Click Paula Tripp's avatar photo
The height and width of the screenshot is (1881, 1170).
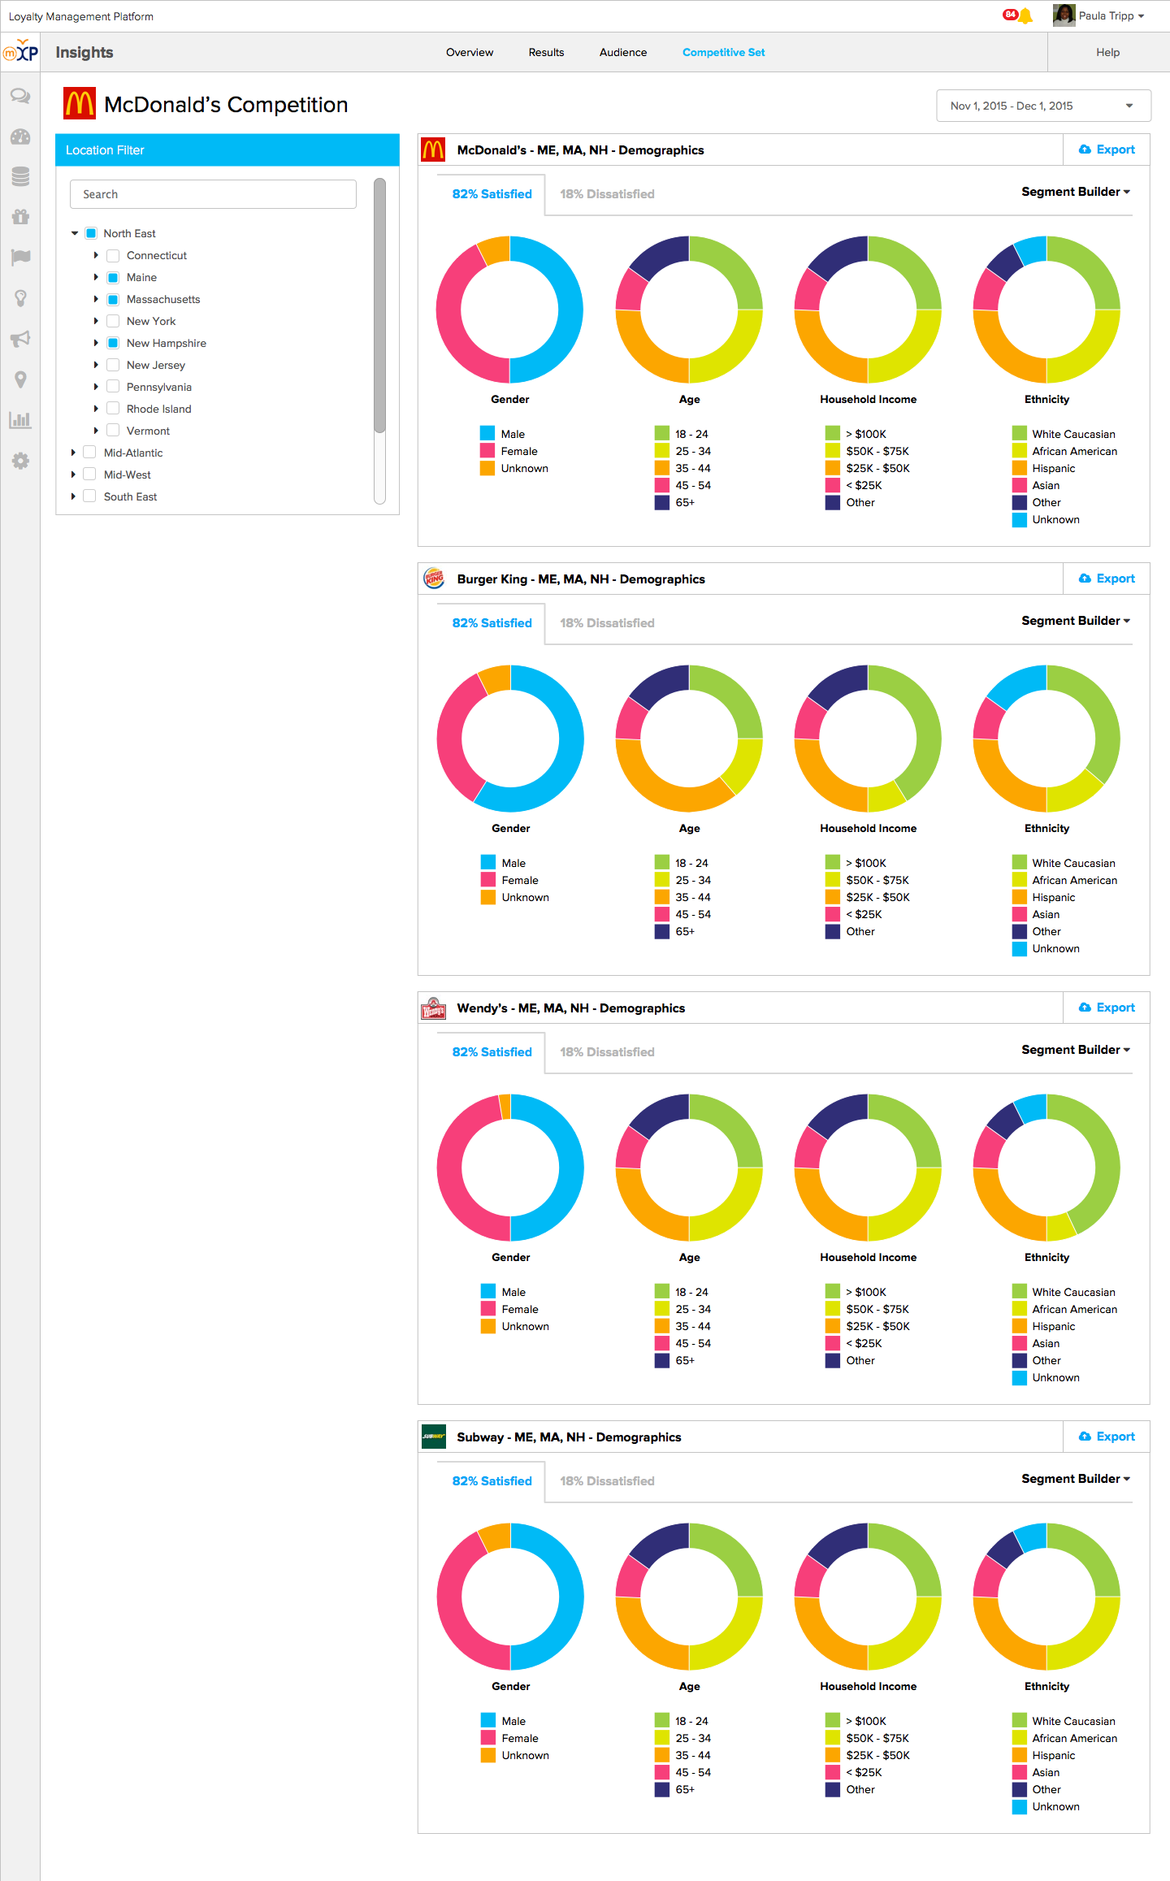coord(1064,15)
